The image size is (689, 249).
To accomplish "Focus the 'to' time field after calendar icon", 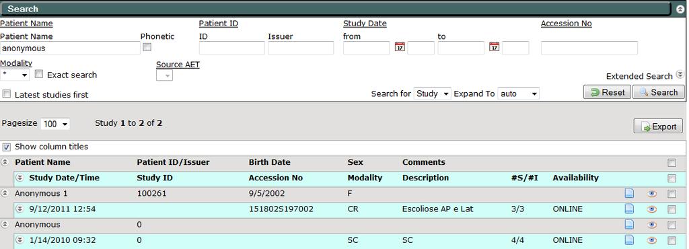I will coord(515,48).
